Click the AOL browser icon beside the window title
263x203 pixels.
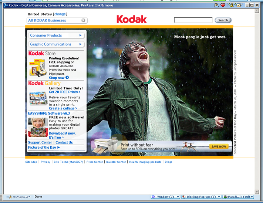click(x=6, y=6)
